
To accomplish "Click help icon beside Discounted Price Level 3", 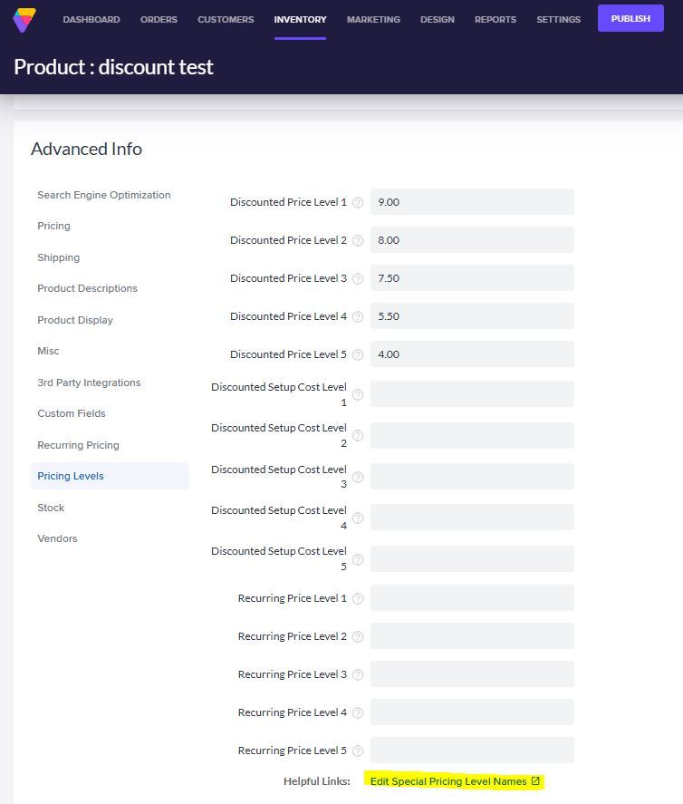I will [x=358, y=279].
